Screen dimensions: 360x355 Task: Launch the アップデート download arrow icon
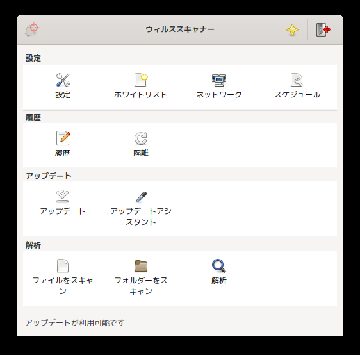62,196
